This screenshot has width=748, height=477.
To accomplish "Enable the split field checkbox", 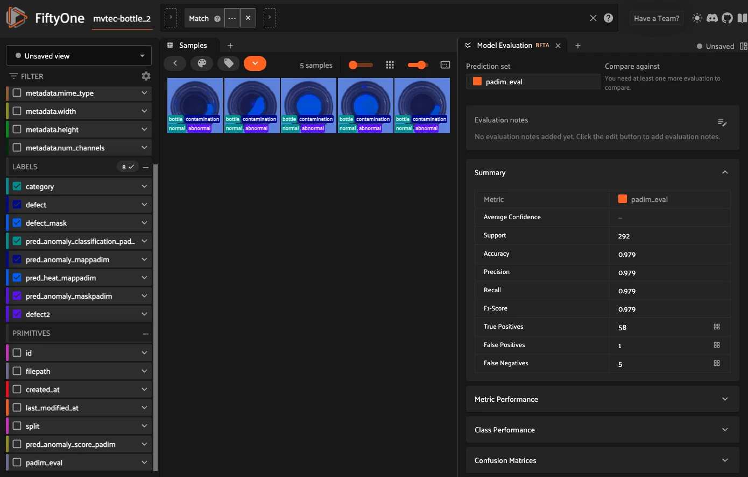I will pos(17,426).
